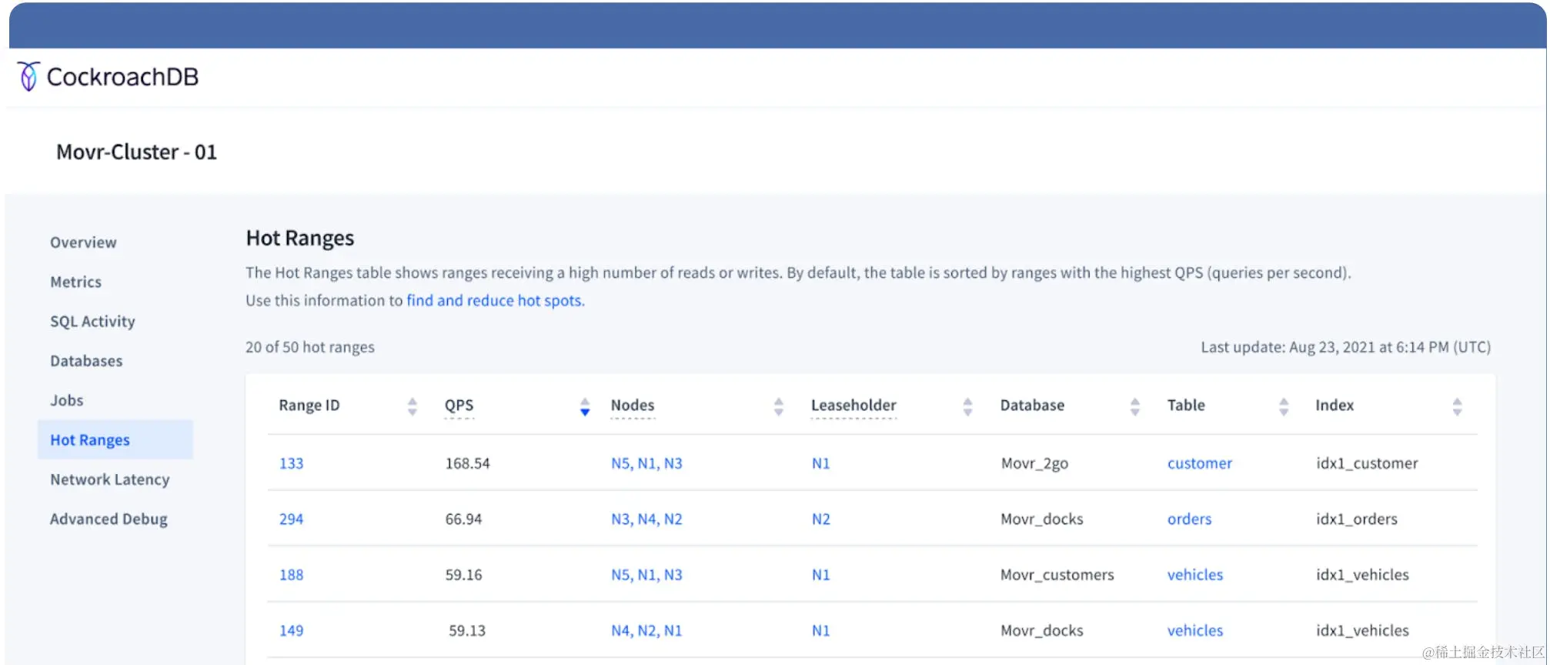Select QPS value 59.13
Image resolution: width=1550 pixels, height=665 pixels.
pyautogui.click(x=467, y=630)
